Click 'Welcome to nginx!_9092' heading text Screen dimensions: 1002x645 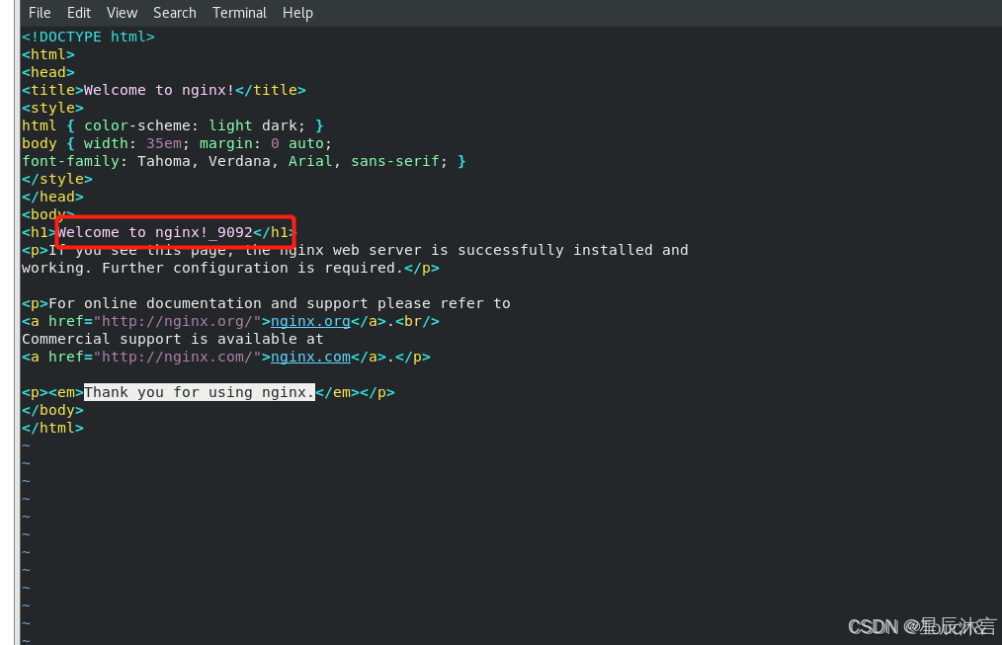coord(155,232)
